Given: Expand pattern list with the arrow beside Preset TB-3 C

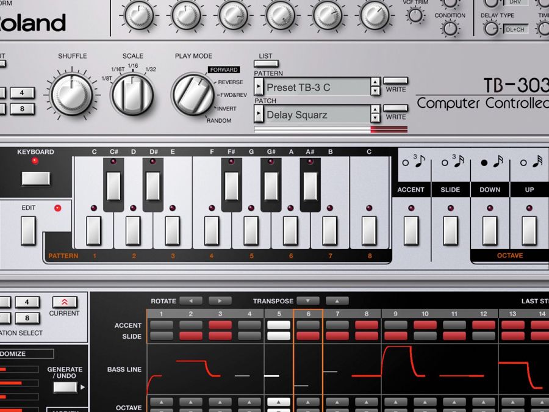Looking at the screenshot, I should (259, 87).
